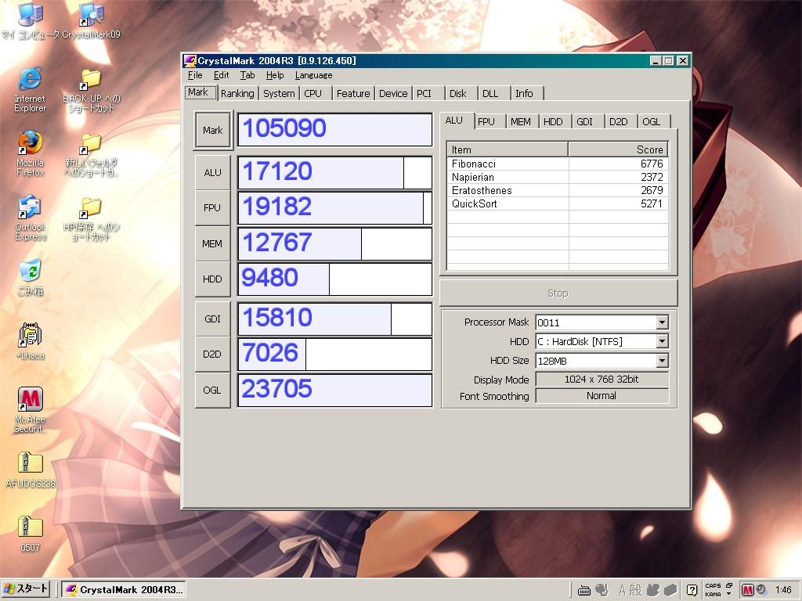The width and height of the screenshot is (802, 601).
Task: Open the AFUDOS238 zip archive icon
Action: 30,464
